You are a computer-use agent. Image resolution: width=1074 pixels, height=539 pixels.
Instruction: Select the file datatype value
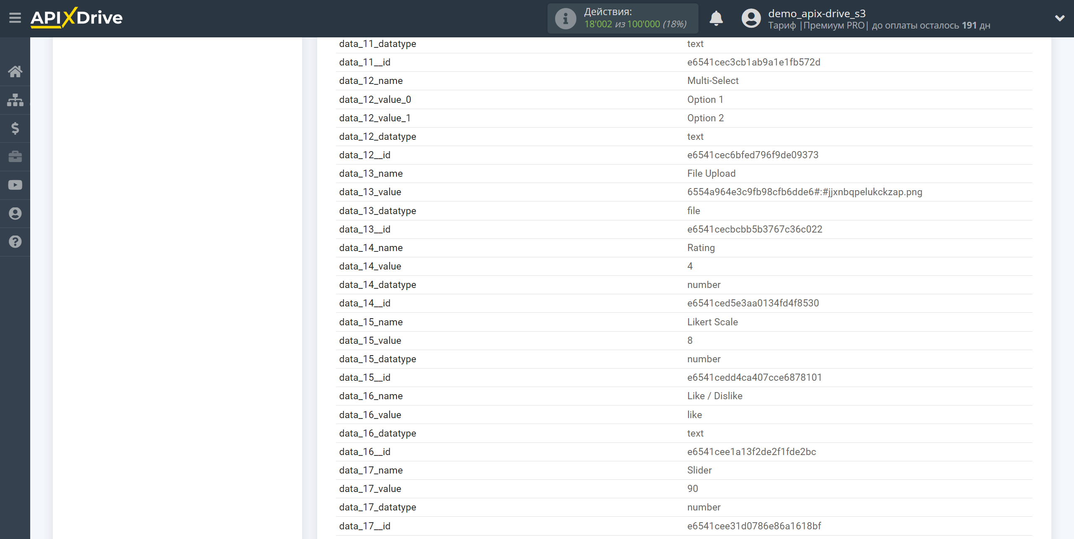point(693,211)
